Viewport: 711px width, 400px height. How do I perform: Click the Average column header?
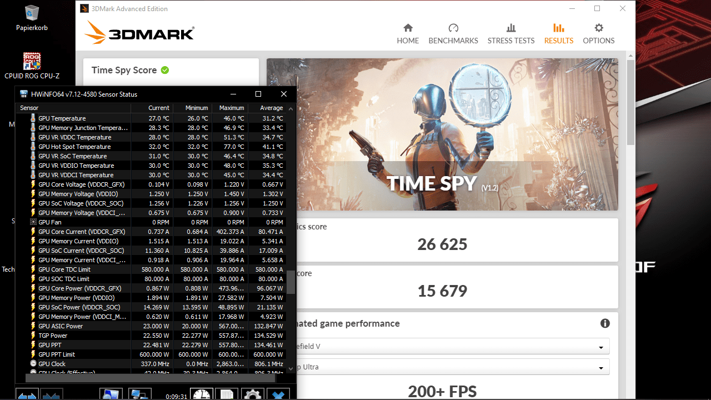point(266,108)
